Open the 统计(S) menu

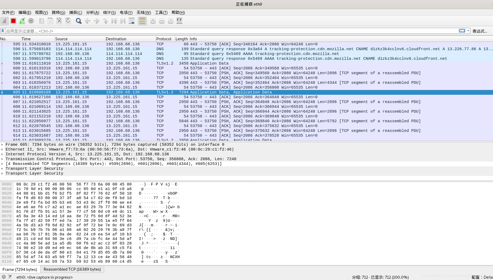[x=109, y=13]
